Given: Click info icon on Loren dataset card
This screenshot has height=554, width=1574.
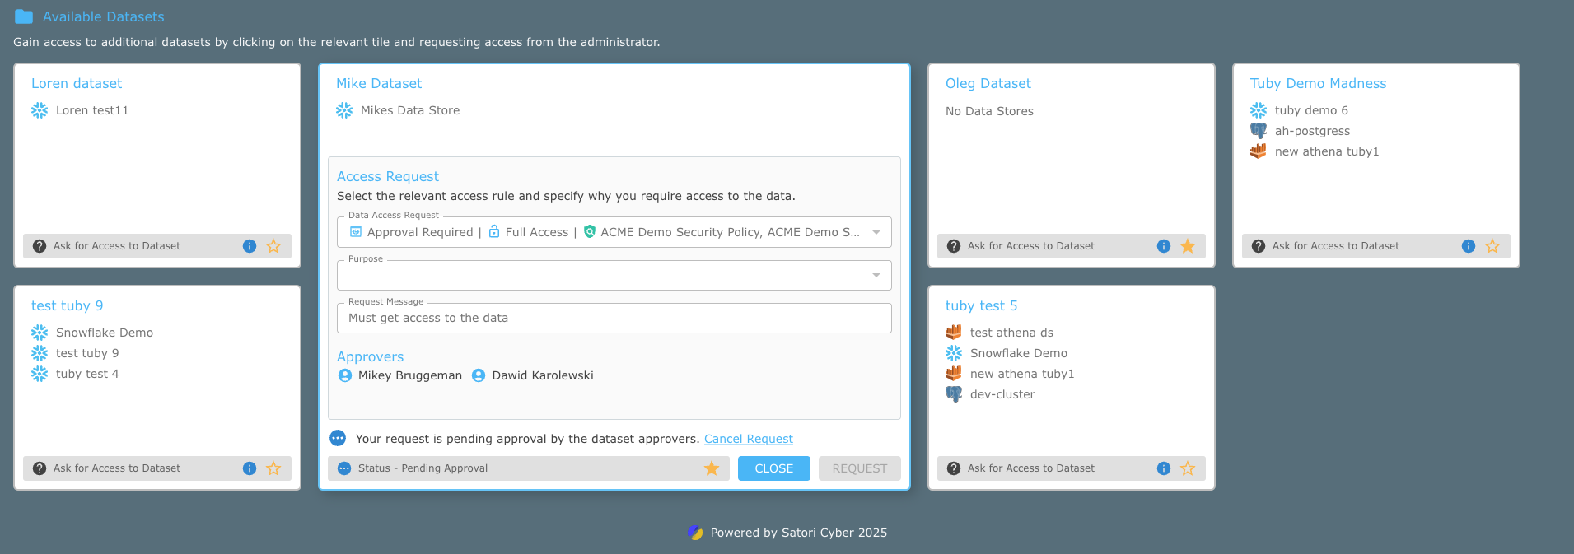Looking at the screenshot, I should pyautogui.click(x=250, y=246).
